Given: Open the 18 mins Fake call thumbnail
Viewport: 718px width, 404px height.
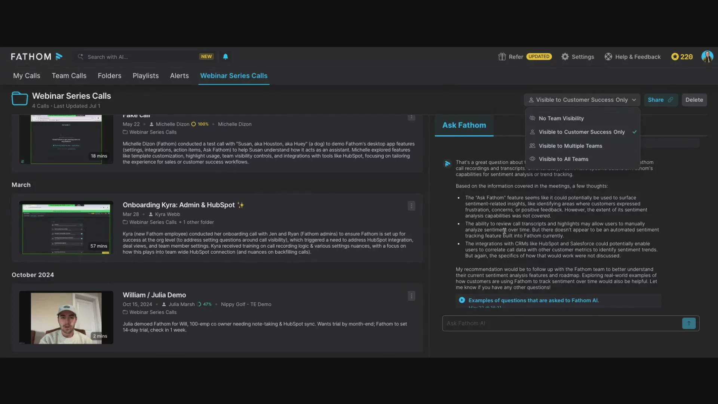Looking at the screenshot, I should (66, 139).
